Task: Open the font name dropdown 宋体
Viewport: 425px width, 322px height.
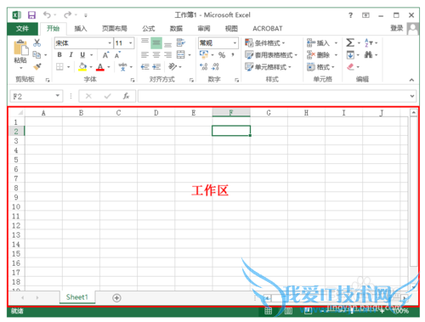Action: (110, 43)
